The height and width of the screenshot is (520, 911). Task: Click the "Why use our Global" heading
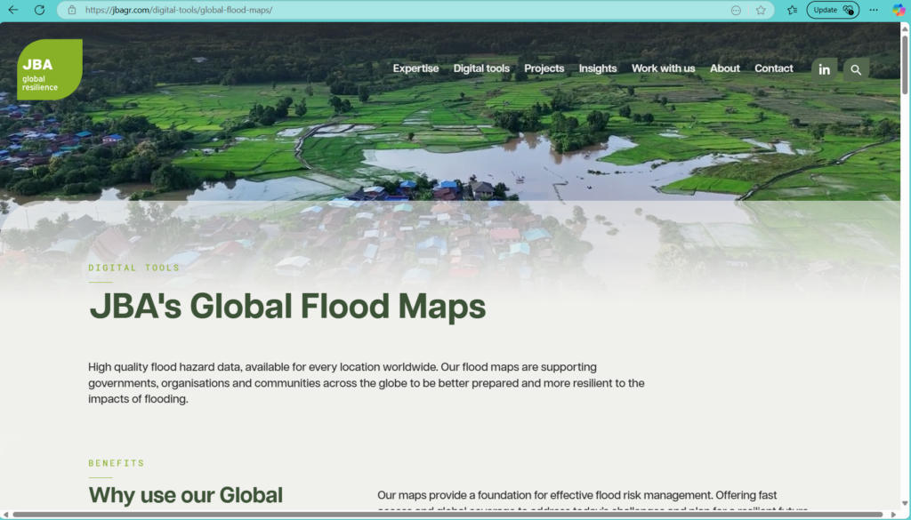[185, 495]
